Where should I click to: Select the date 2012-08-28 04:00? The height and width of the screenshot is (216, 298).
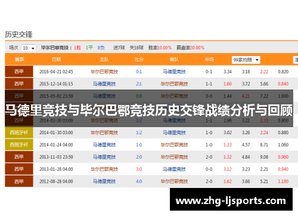coord(56,181)
